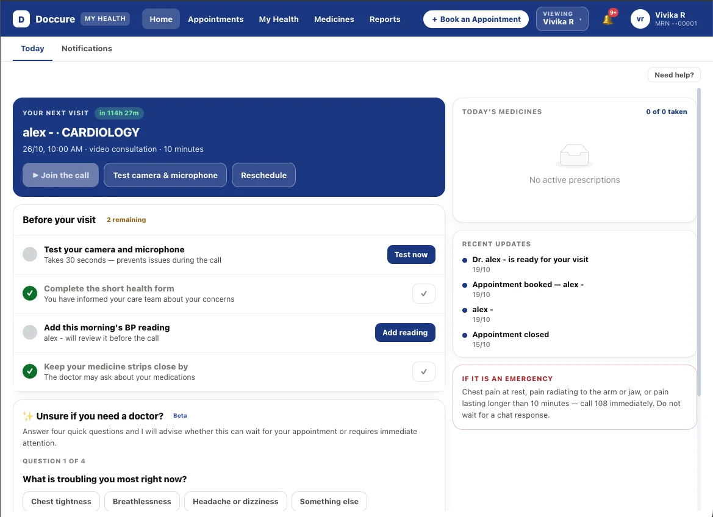
Task: Open the Reports page
Action: pyautogui.click(x=385, y=19)
